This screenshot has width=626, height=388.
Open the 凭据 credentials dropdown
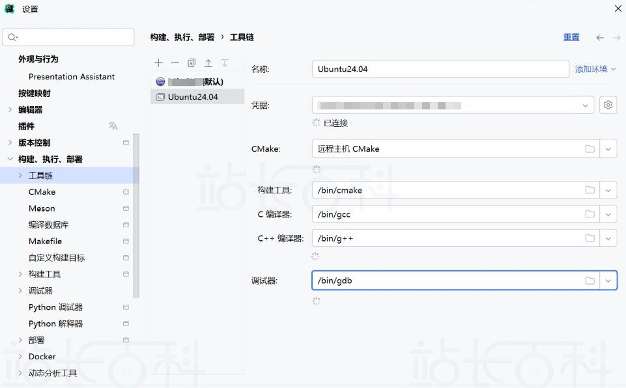(584, 105)
